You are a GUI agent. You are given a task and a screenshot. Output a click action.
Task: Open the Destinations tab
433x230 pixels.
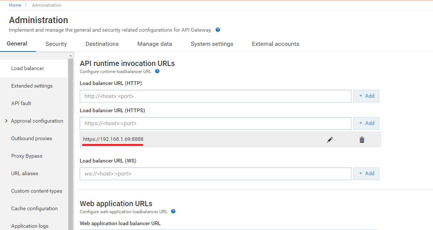(x=102, y=44)
